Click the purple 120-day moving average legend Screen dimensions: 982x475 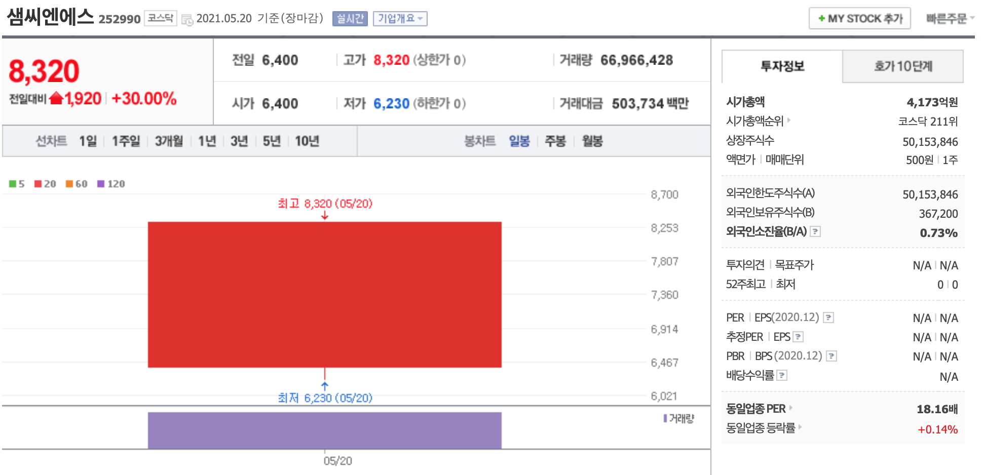click(111, 184)
